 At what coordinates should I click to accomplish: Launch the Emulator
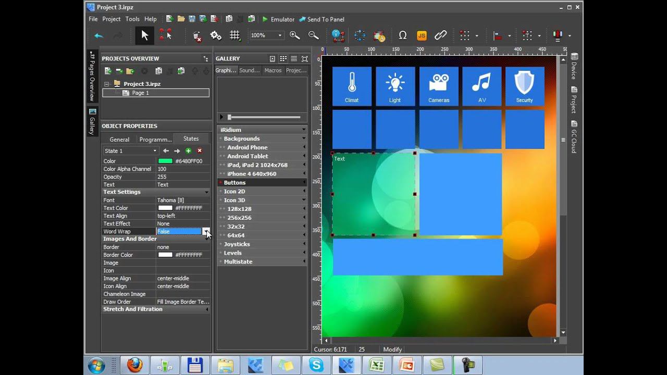[x=278, y=19]
